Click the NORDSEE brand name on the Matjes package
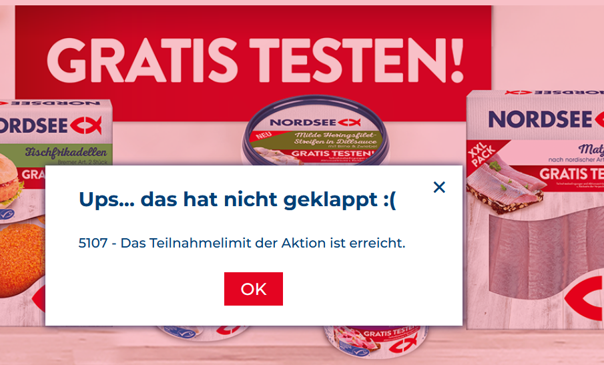This screenshot has width=604, height=365. pos(540,119)
